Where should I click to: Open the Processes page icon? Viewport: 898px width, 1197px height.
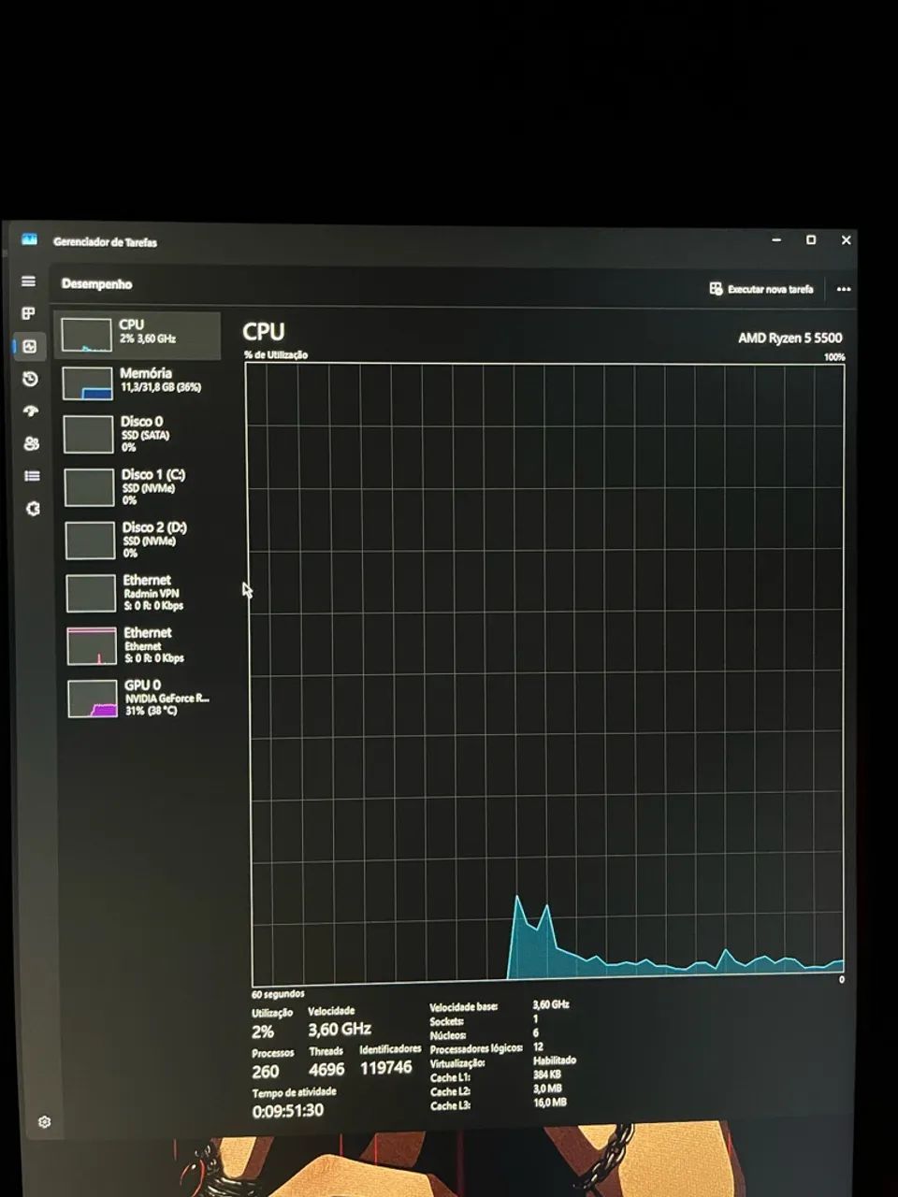pos(29,313)
